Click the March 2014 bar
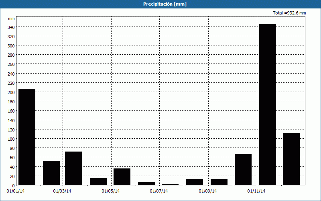Screen dimensions: 321x201 tap(73, 168)
